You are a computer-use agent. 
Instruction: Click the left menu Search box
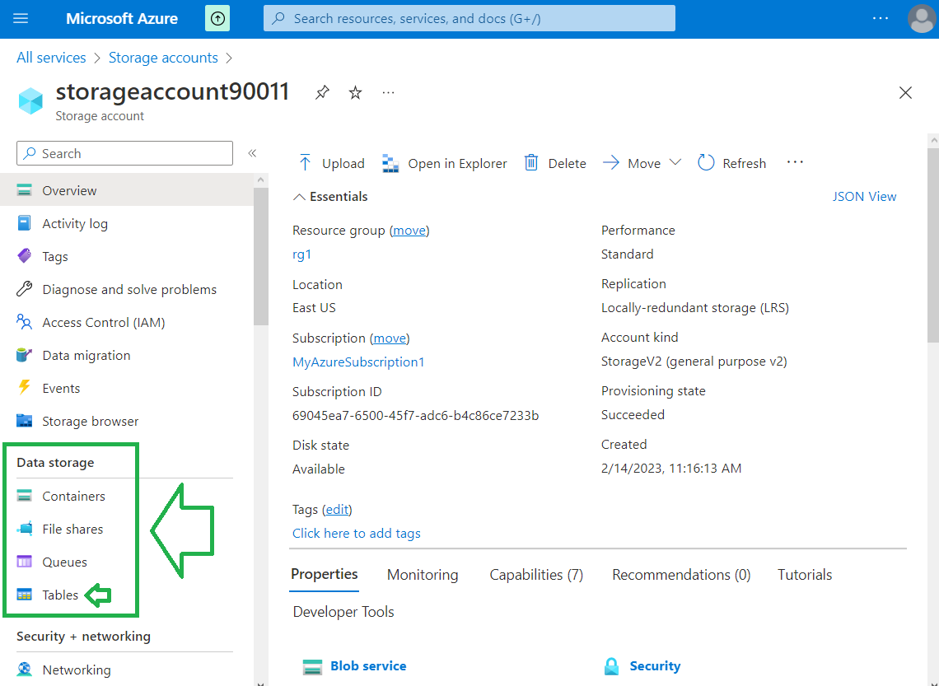coord(124,153)
